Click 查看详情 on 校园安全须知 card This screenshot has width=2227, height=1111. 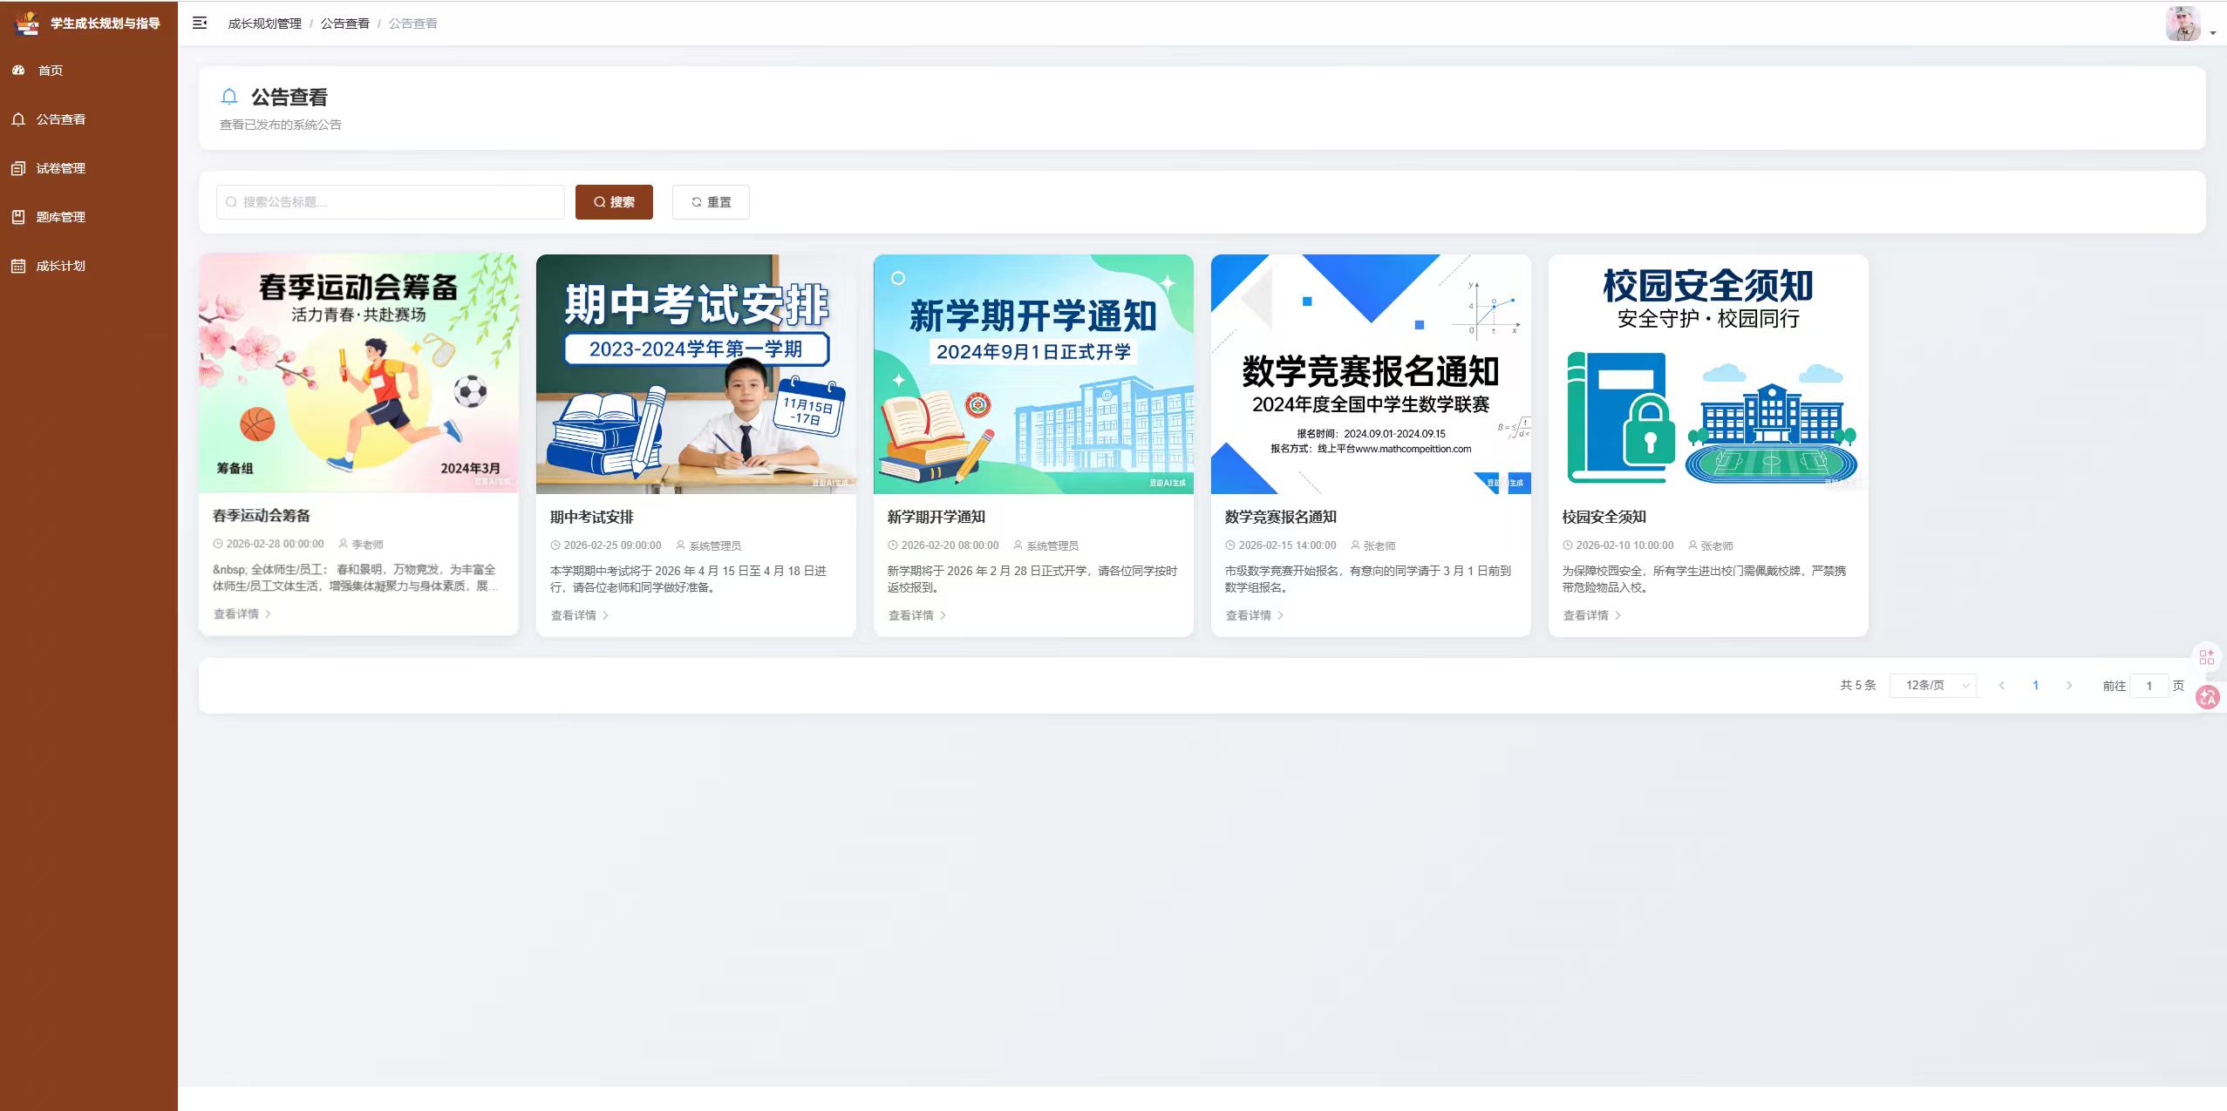[x=1592, y=616]
